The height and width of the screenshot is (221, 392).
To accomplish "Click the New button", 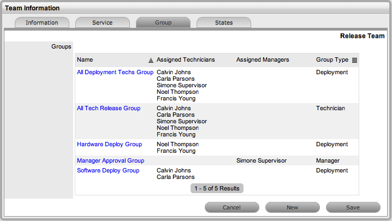I will point(292,207).
